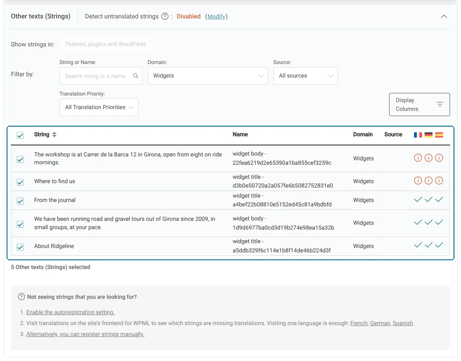Click the String column sort arrows
Image resolution: width=461 pixels, height=361 pixels.
pyautogui.click(x=54, y=134)
